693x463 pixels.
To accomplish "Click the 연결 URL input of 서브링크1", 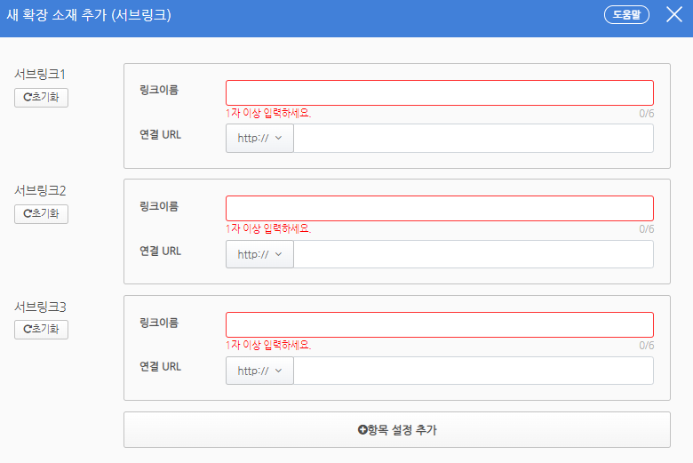I will pos(474,139).
